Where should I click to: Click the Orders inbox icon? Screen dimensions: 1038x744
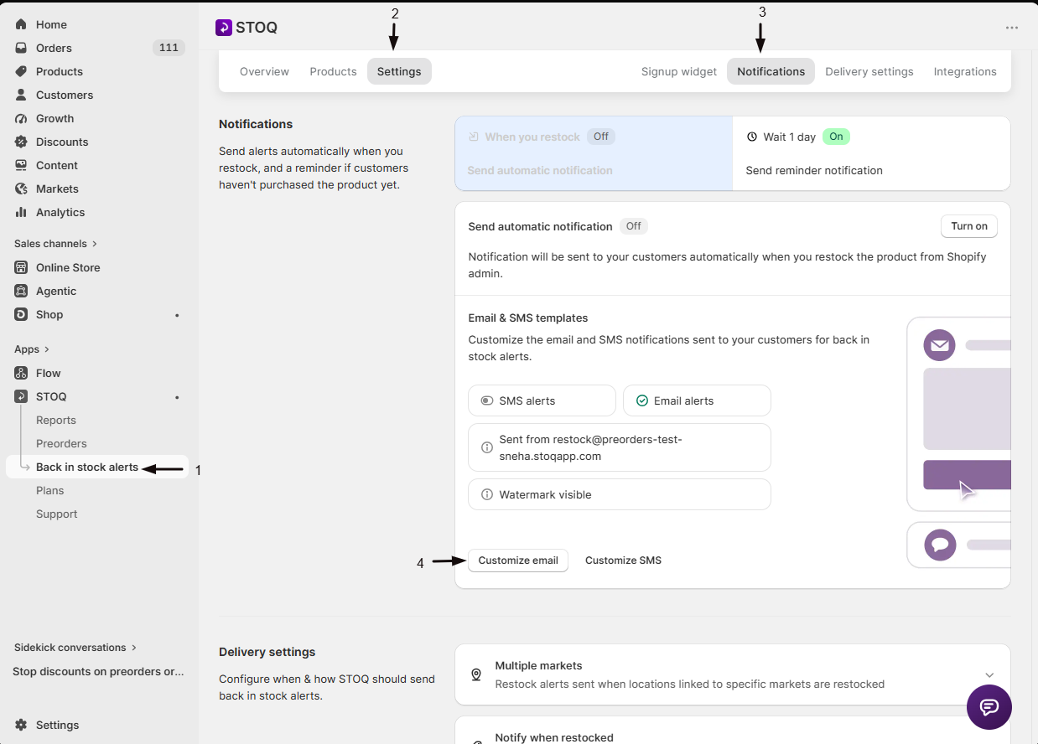click(x=21, y=48)
